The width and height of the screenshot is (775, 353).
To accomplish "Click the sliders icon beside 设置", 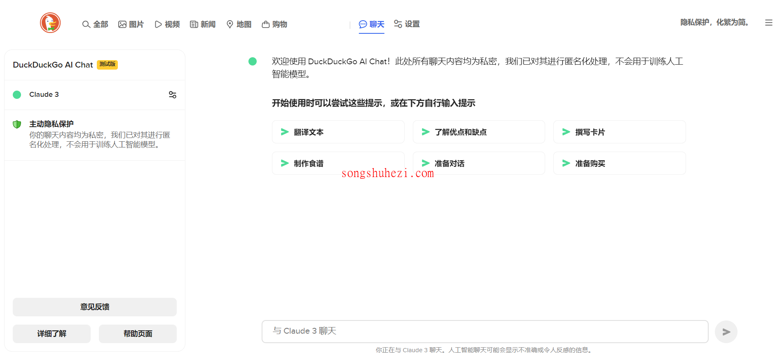I will click(398, 24).
